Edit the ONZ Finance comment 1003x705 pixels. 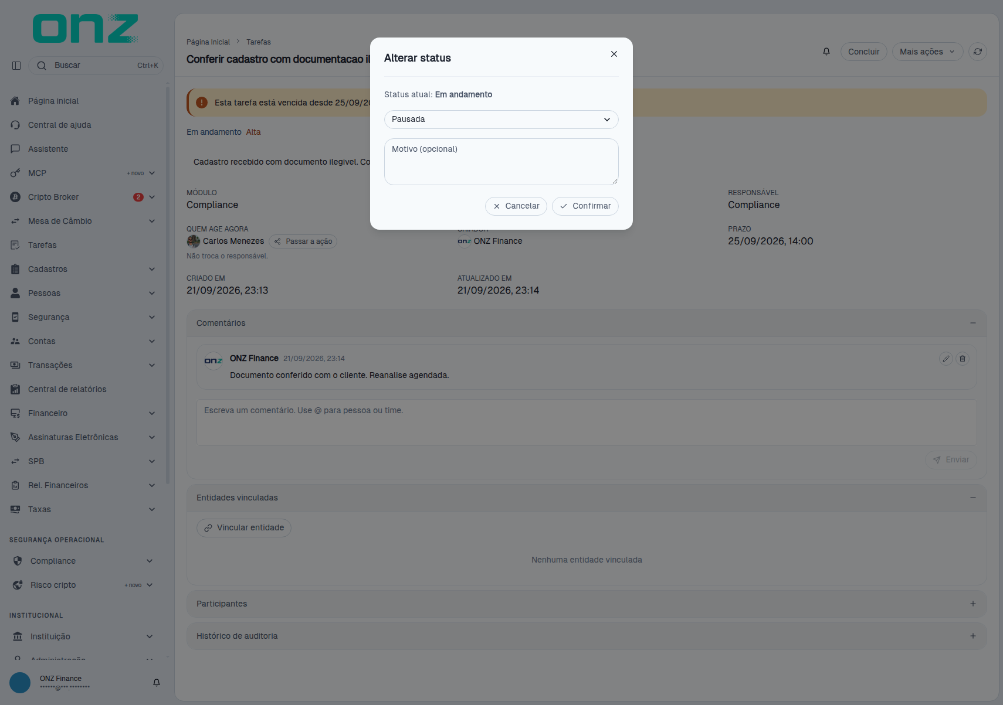tap(946, 359)
